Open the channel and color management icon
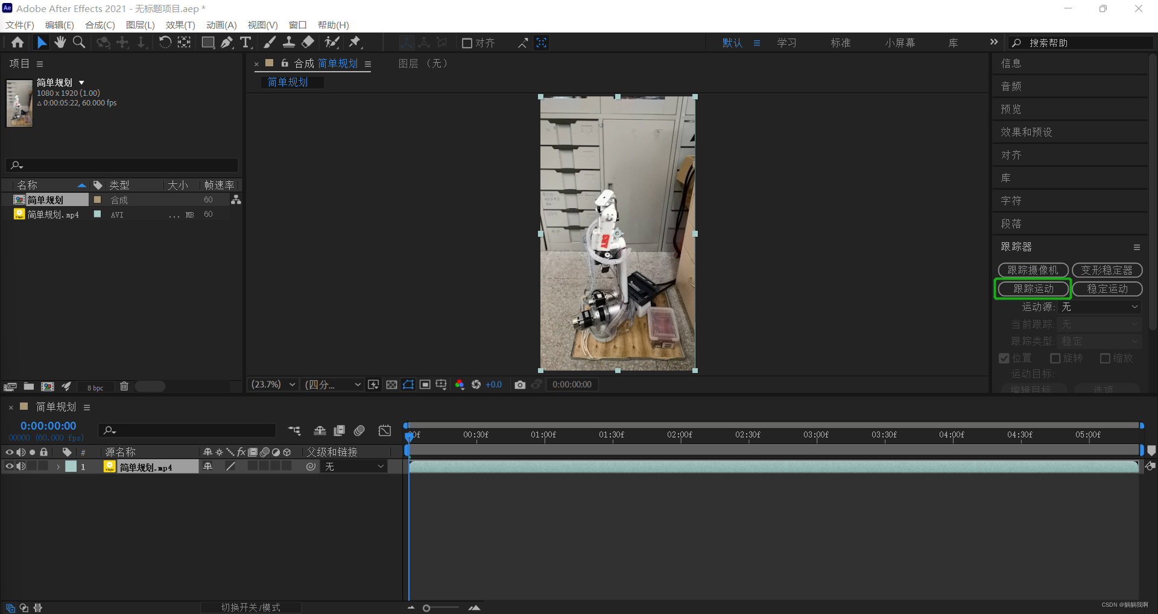 coord(460,384)
